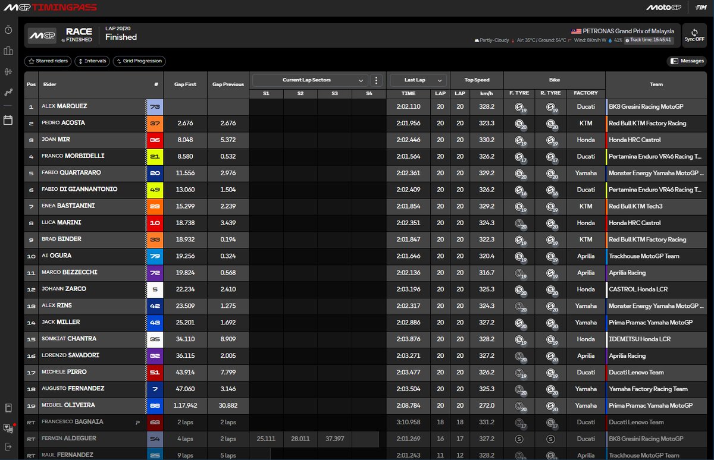Click front tyre icon for Michele Pirro

(520, 373)
